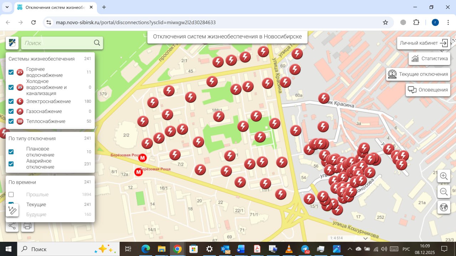Zoom in on the map
This screenshot has height=256, width=456.
pyautogui.click(x=444, y=176)
